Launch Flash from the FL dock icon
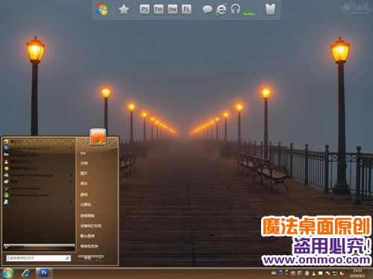Image resolution: width=373 pixels, height=279 pixels. [x=186, y=10]
